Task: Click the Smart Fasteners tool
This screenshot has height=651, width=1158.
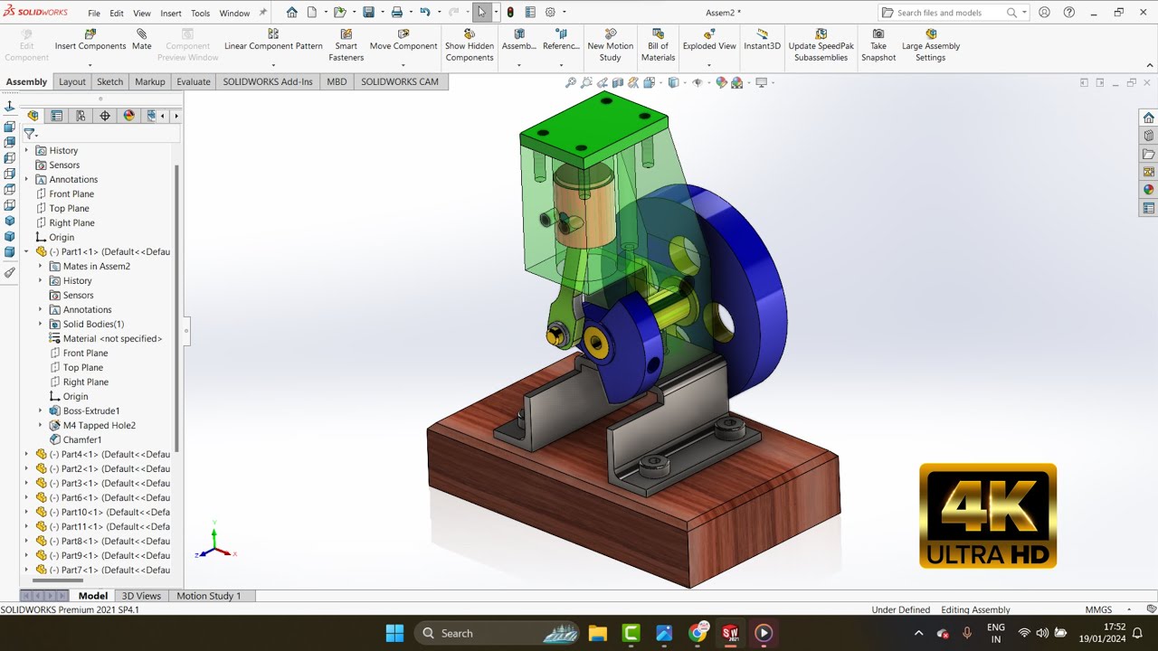Action: (346, 45)
